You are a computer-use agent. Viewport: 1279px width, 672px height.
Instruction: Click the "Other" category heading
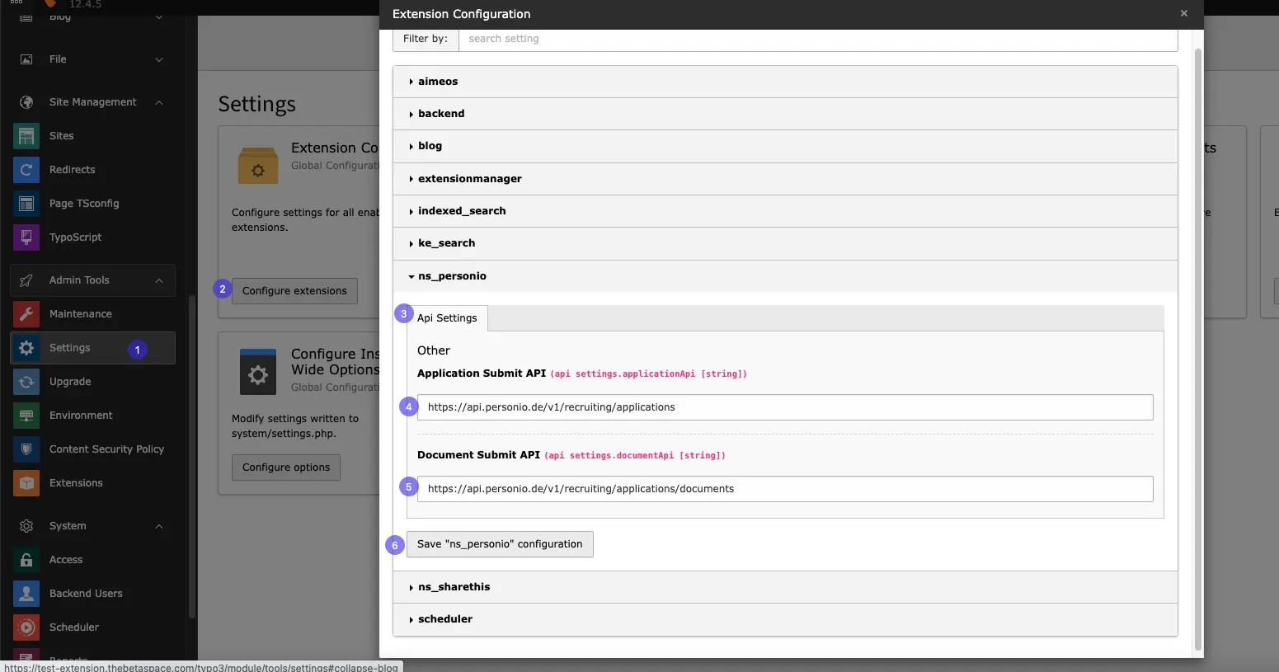434,350
